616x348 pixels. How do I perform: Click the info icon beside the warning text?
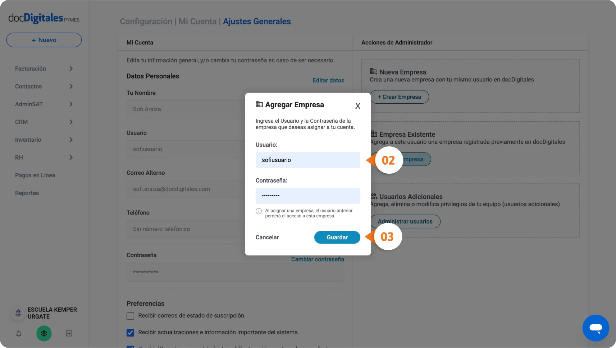point(259,211)
